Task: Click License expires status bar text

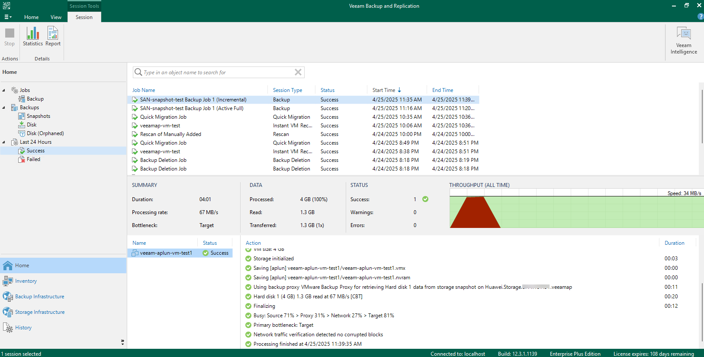Action: pos(653,354)
